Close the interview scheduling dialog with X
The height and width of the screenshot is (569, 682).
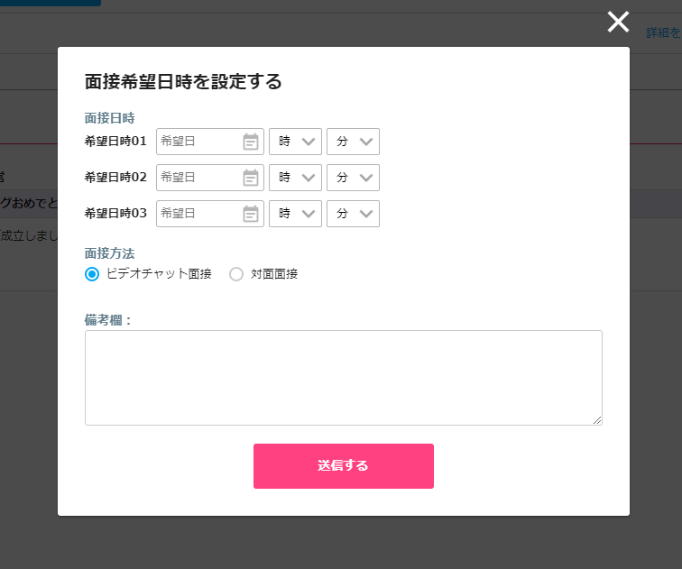coord(618,22)
